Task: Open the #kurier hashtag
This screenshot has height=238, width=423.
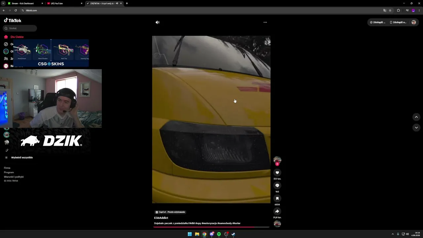Action: [236, 223]
